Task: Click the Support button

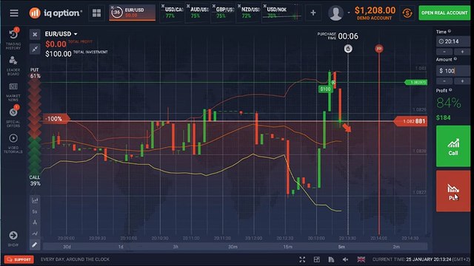Action: 19,259
